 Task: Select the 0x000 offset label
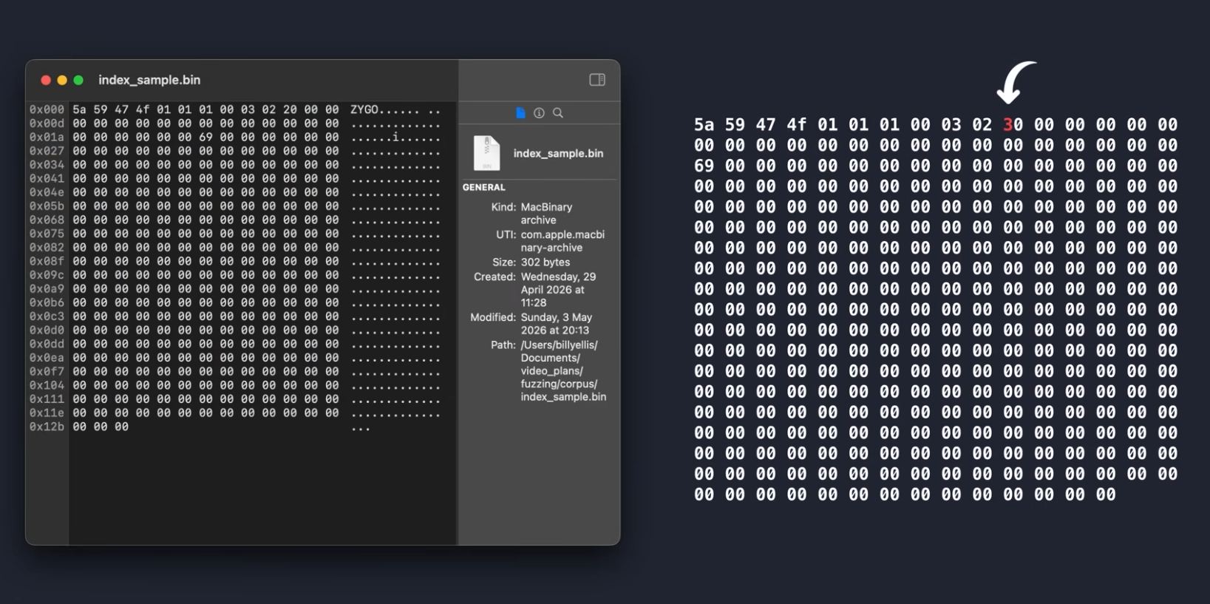coord(47,109)
